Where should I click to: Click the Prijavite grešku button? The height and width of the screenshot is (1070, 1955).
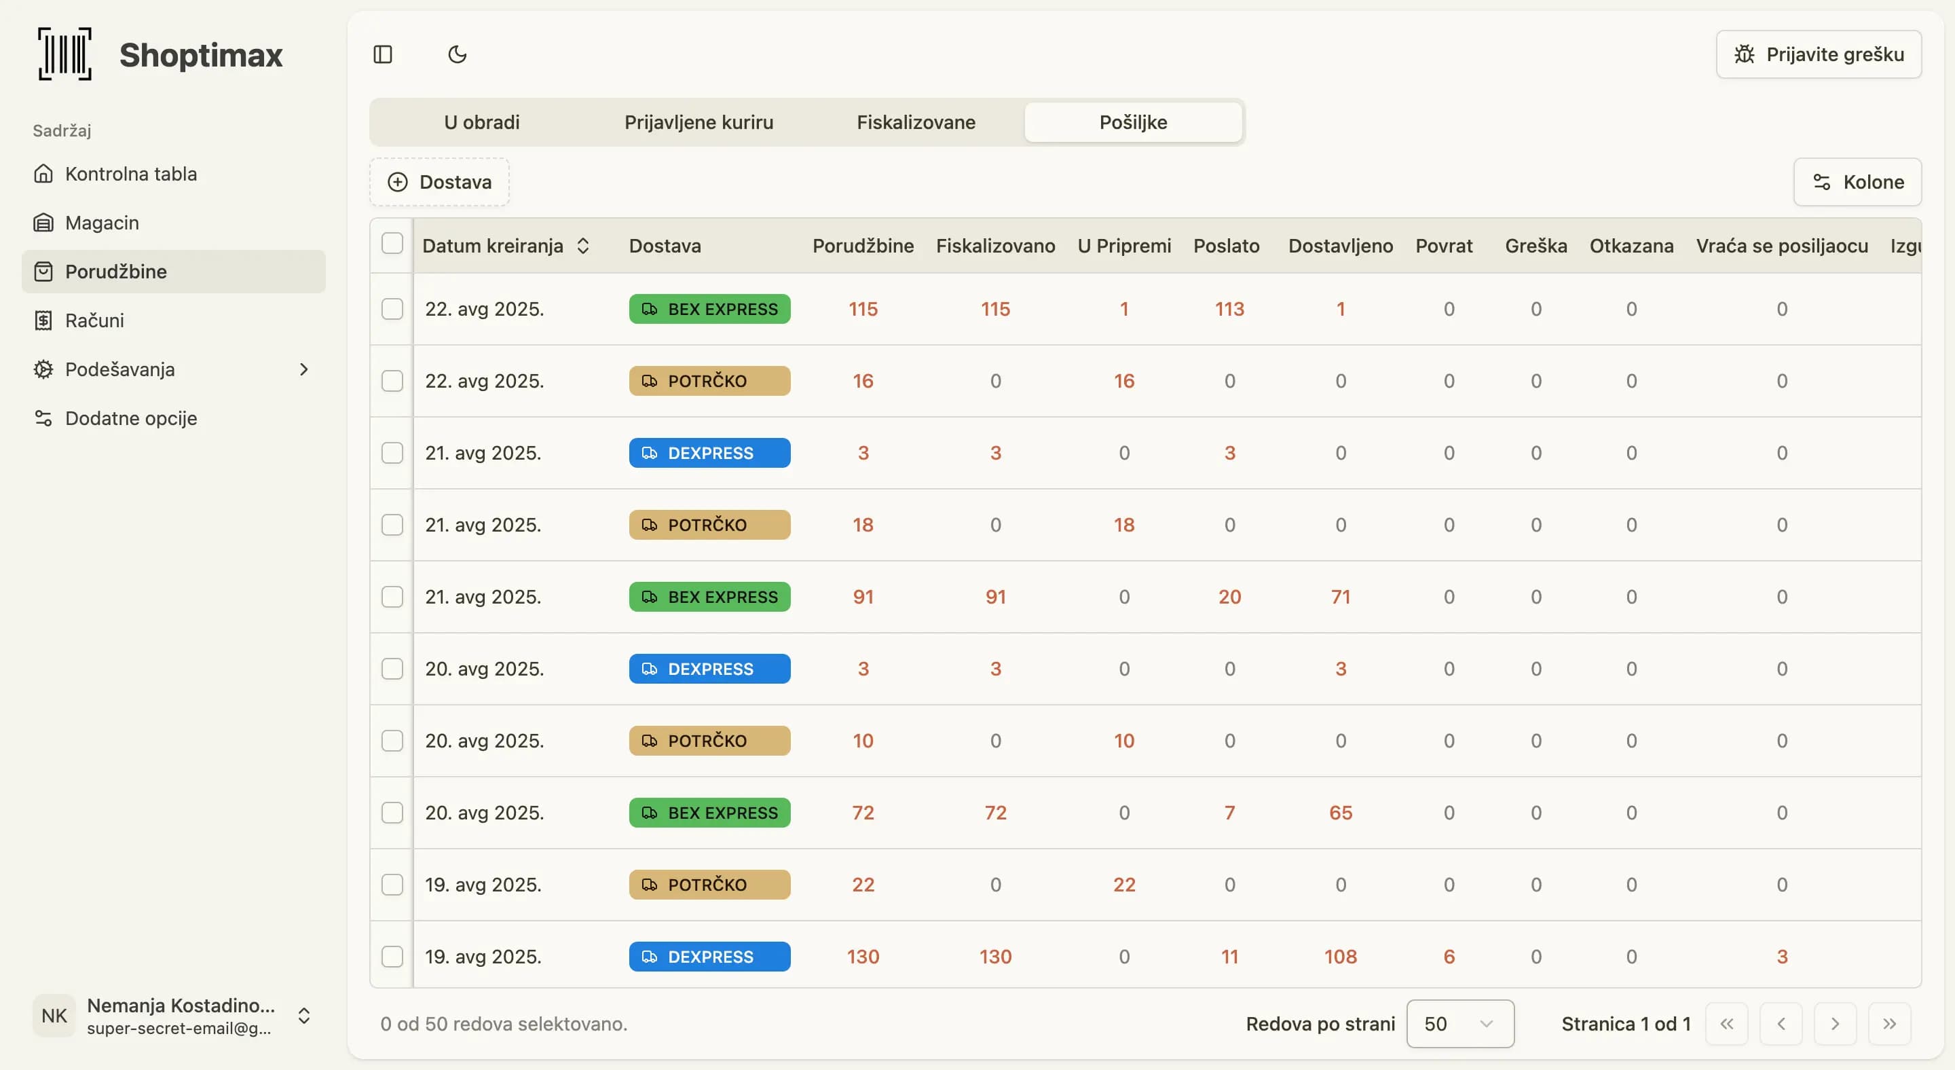[x=1819, y=54]
